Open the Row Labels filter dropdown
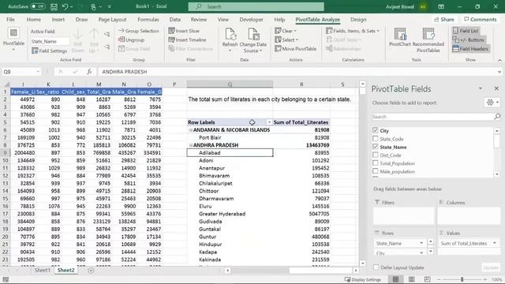Screen dimensions: 505x284 (268, 122)
